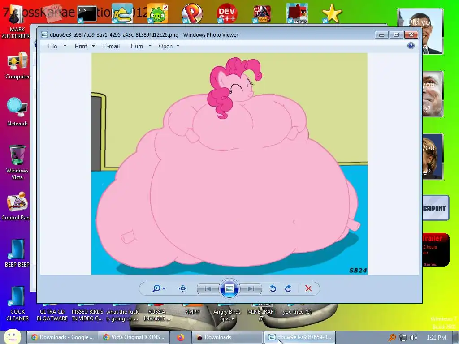Click the volume speaker tray icon
The width and height of the screenshot is (459, 344).
click(413, 338)
